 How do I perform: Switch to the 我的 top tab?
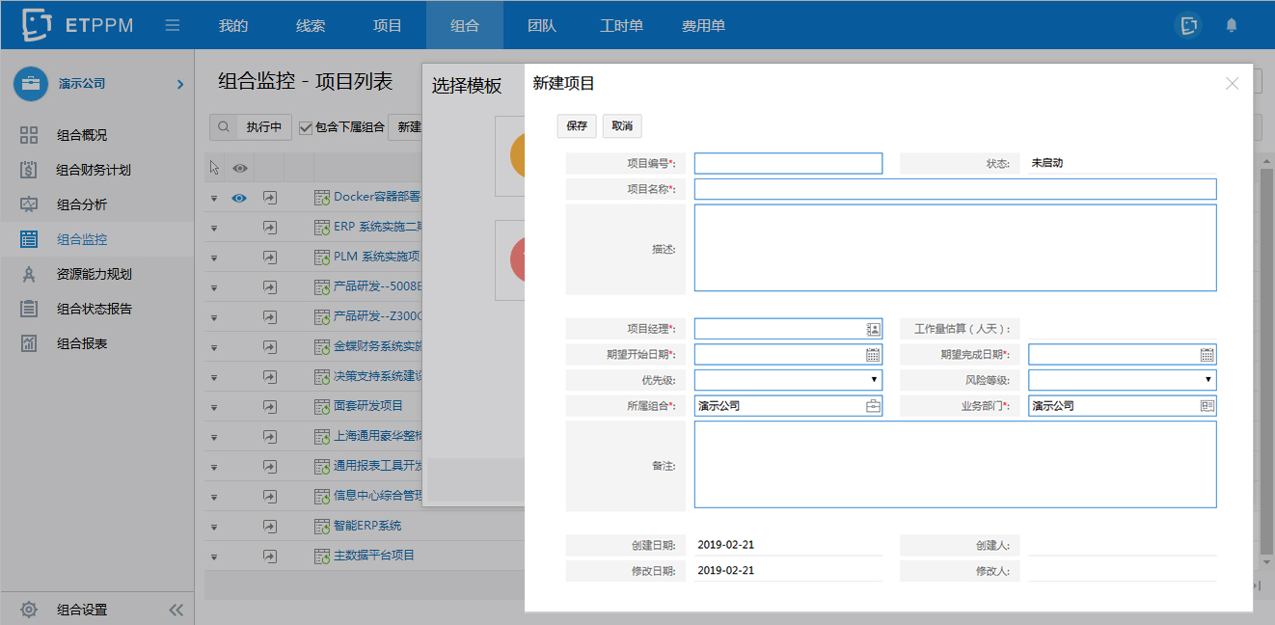coord(233,25)
